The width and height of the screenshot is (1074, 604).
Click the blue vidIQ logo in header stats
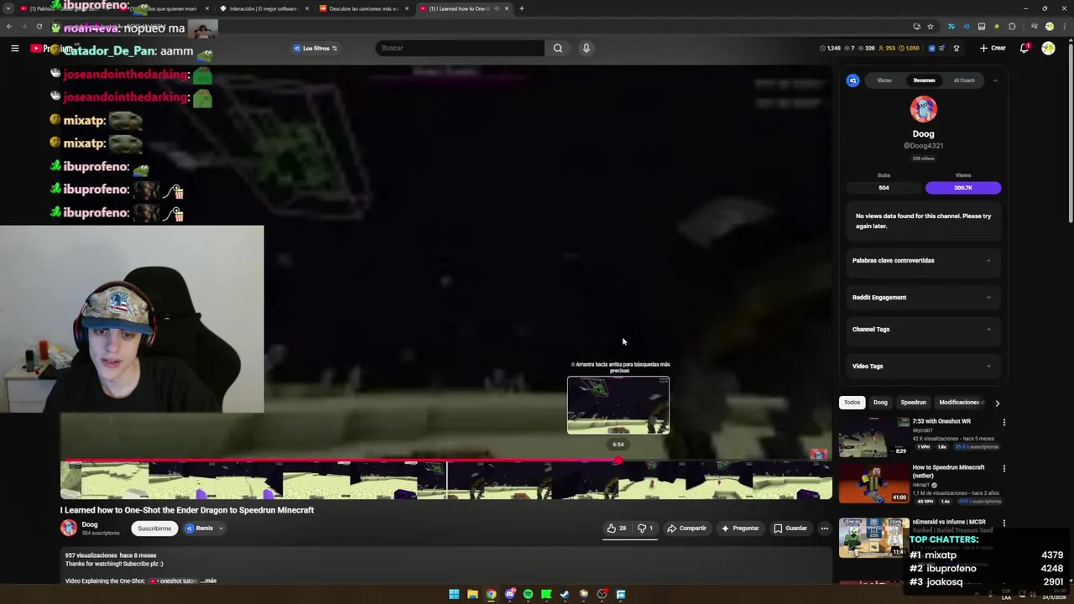point(932,48)
